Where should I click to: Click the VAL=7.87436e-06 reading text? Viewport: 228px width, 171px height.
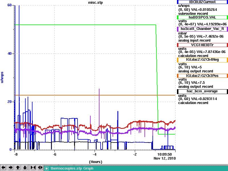211,52
